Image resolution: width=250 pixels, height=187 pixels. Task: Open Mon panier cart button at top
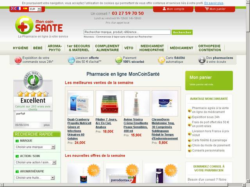pos(215,9)
